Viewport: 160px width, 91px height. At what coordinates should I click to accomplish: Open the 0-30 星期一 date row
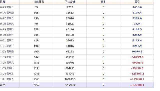coord(7,35)
